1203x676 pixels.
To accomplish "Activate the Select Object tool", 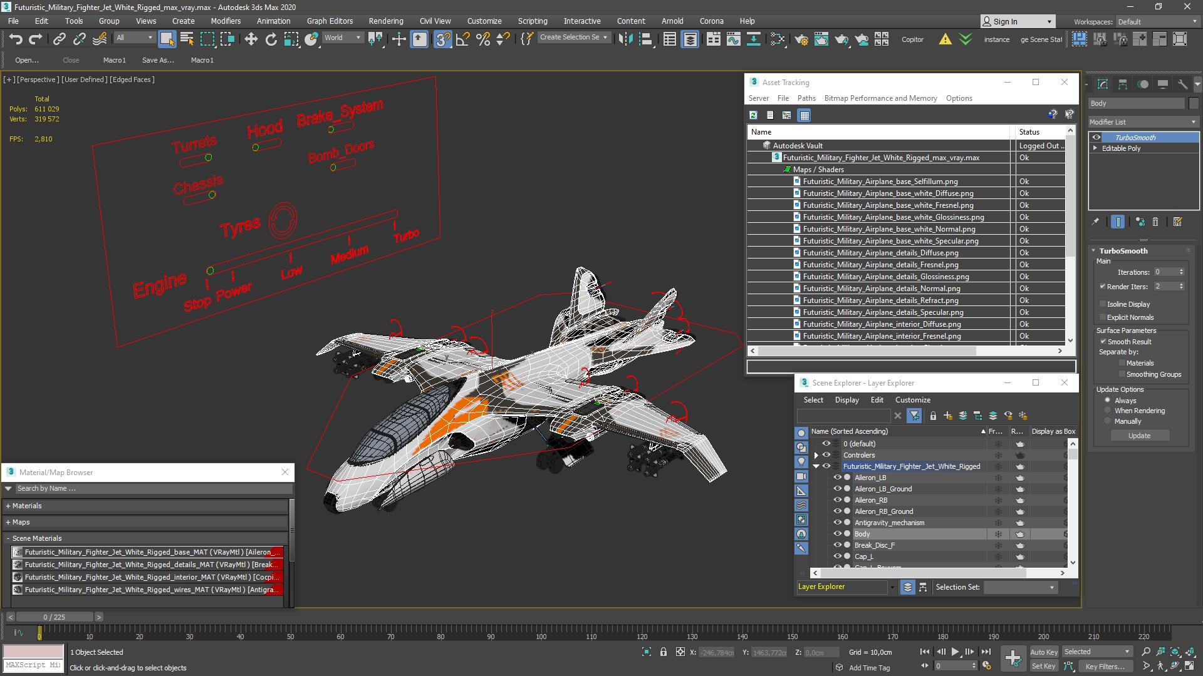I will click(167, 39).
